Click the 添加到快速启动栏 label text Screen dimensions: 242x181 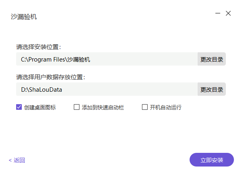click(102, 107)
